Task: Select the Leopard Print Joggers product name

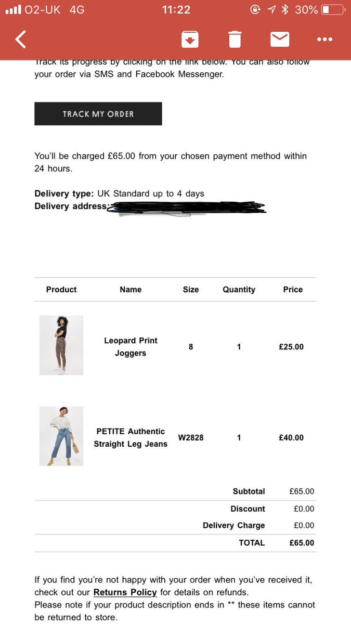Action: tap(131, 347)
